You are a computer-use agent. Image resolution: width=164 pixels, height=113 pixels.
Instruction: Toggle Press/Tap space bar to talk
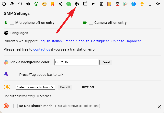point(16,75)
